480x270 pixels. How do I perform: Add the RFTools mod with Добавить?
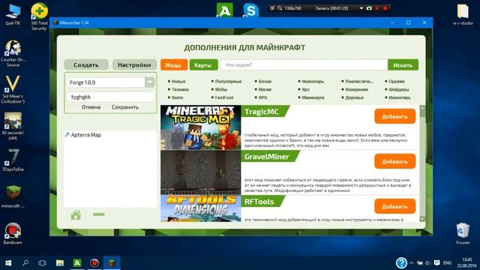pos(395,206)
